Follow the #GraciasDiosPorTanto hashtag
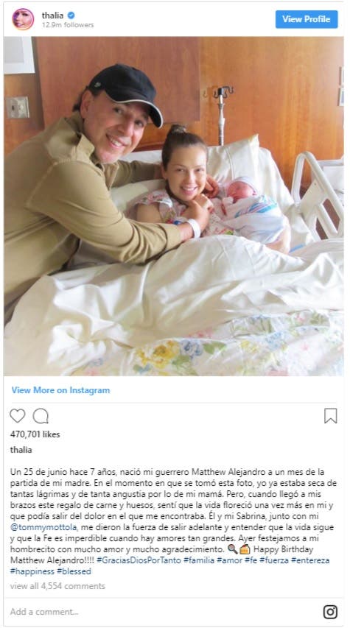350x628 pixels. click(139, 560)
